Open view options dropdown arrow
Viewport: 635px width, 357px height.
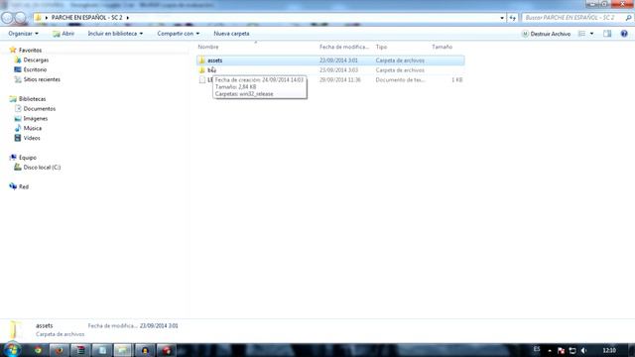coord(591,34)
